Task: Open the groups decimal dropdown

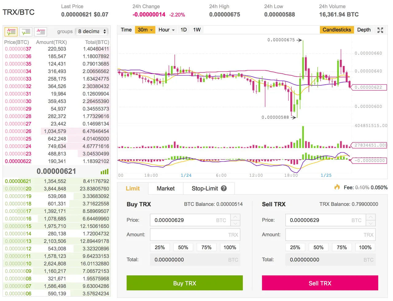Action: click(92, 31)
